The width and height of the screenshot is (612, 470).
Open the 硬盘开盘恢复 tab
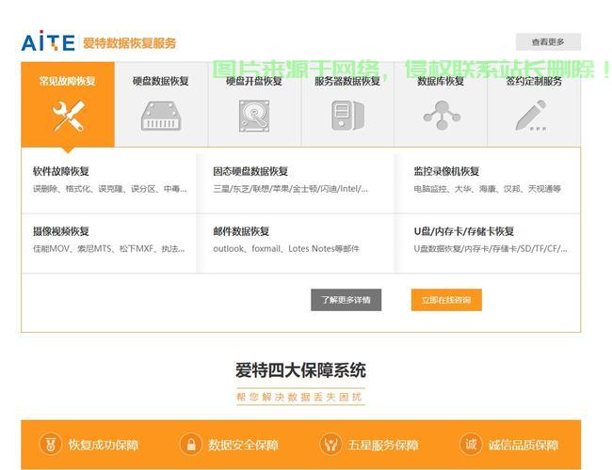pos(254,104)
